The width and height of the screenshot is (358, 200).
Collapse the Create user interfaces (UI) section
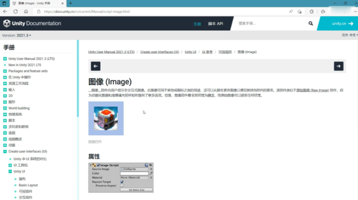5,151
